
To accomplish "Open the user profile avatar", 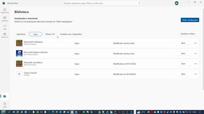I will click(x=177, y=3).
